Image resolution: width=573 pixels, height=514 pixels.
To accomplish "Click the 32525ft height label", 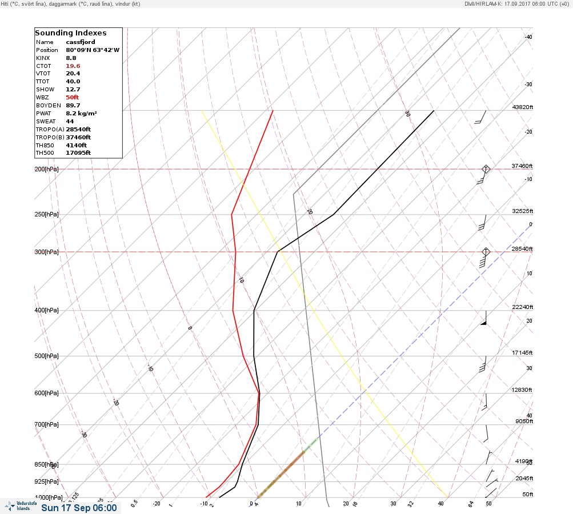I will click(x=522, y=211).
